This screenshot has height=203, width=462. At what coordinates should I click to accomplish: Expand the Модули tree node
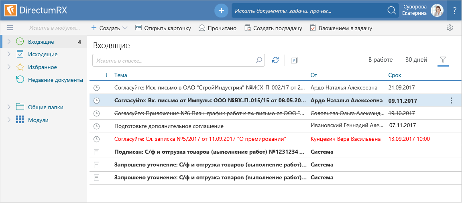(9, 120)
